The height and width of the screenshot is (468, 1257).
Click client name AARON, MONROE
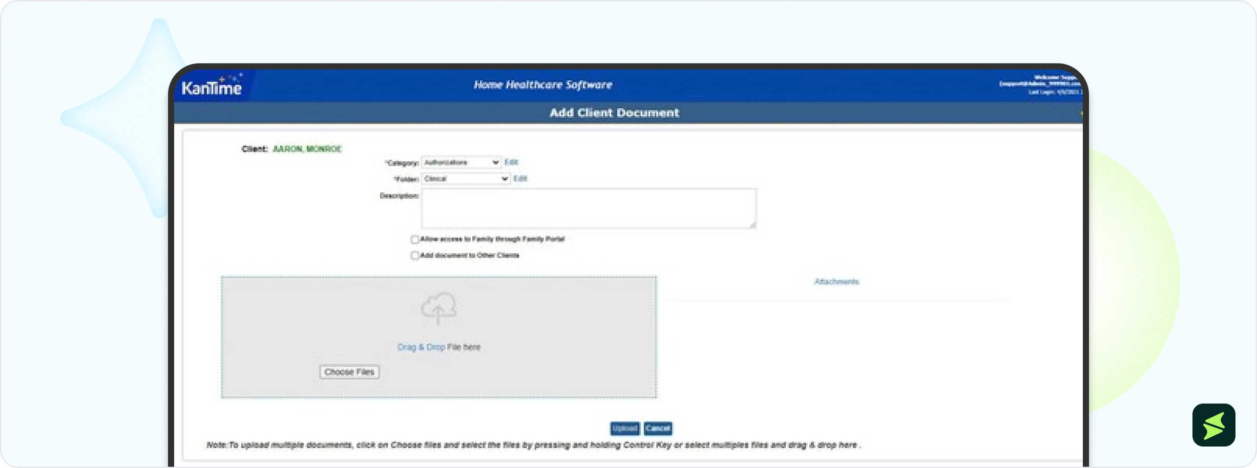click(x=307, y=149)
